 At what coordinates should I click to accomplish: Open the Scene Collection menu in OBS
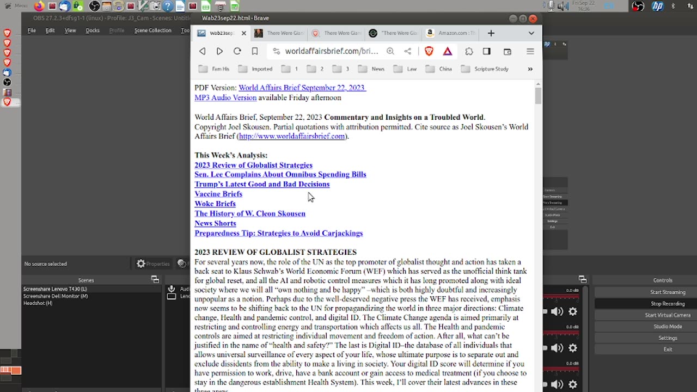point(152,30)
